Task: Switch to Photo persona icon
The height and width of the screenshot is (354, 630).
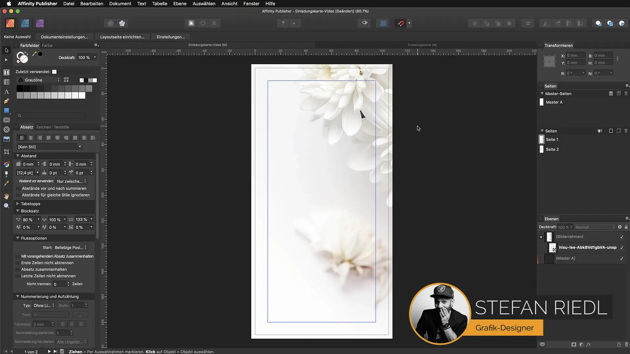Action: (40, 23)
